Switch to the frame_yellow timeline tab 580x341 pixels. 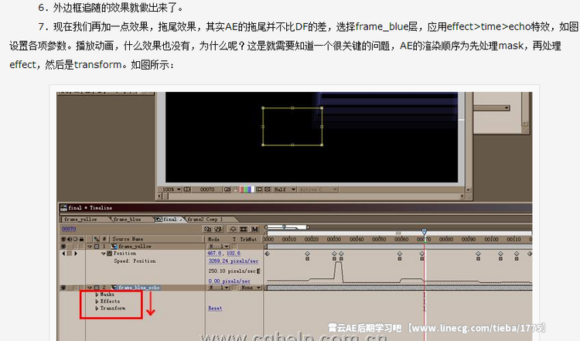(85, 220)
